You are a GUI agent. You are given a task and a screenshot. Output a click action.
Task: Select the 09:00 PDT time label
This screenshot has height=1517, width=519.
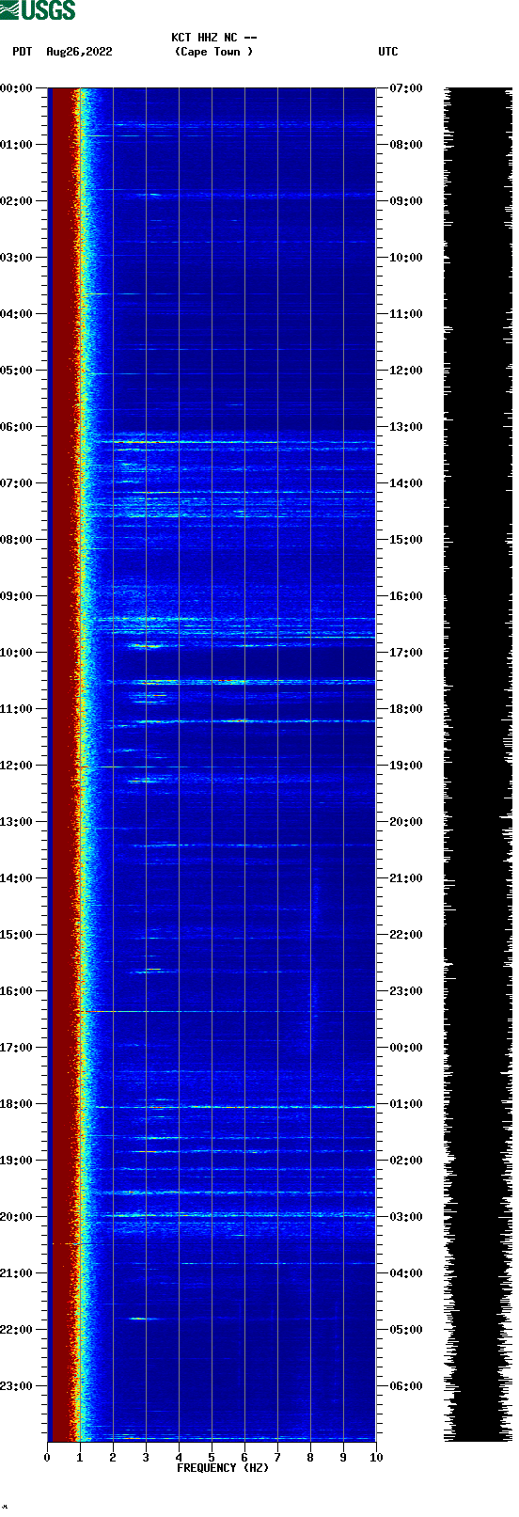(16, 596)
